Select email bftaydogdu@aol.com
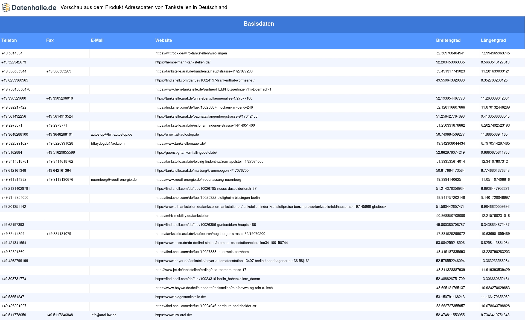 108,144
